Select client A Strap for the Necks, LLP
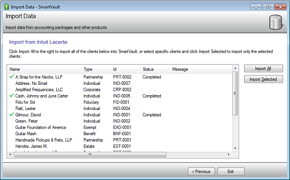Viewport: 290px width, 180px height. click(x=39, y=77)
